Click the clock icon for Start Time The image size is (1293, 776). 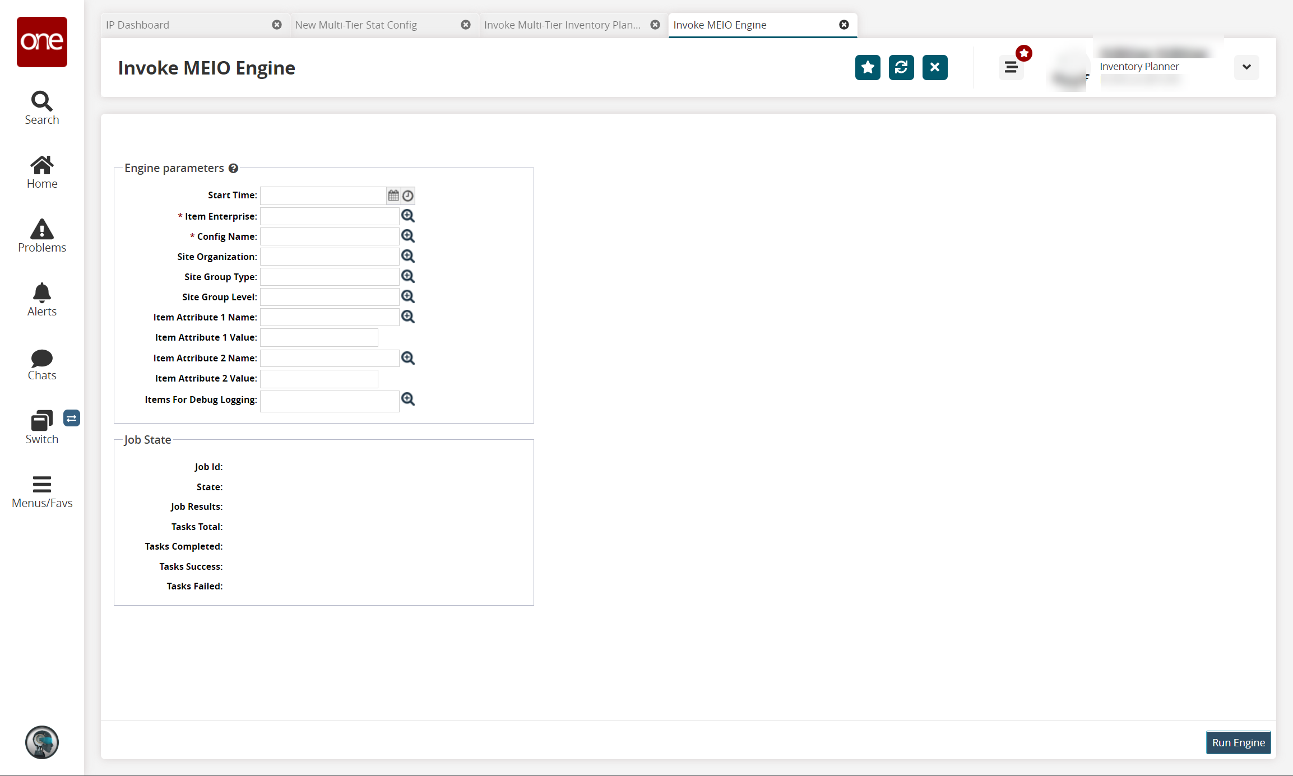coord(408,195)
